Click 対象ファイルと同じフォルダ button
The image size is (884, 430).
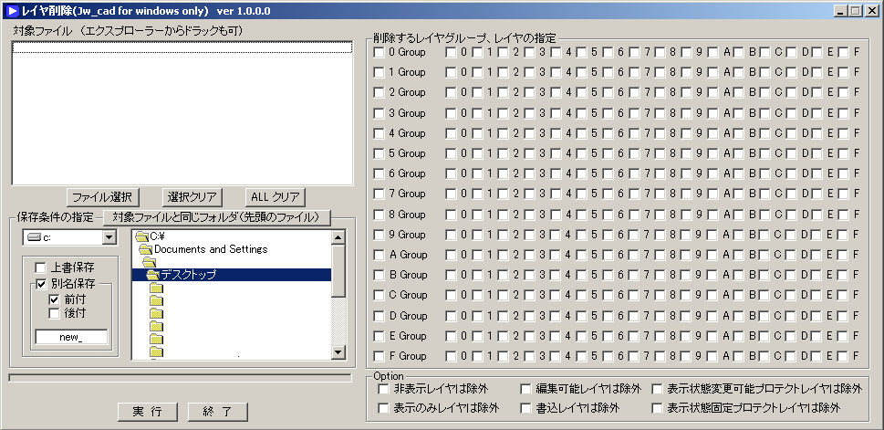[x=215, y=217]
